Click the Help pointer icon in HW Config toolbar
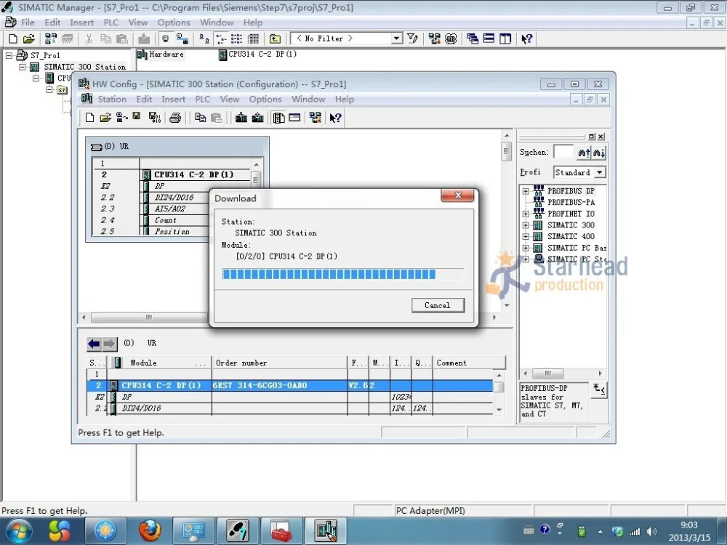 [x=335, y=118]
